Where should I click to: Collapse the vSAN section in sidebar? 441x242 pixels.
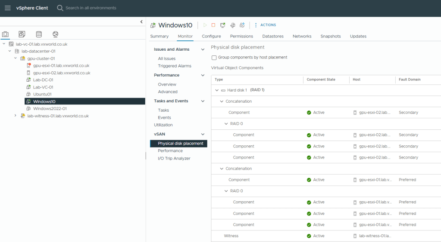click(x=203, y=134)
